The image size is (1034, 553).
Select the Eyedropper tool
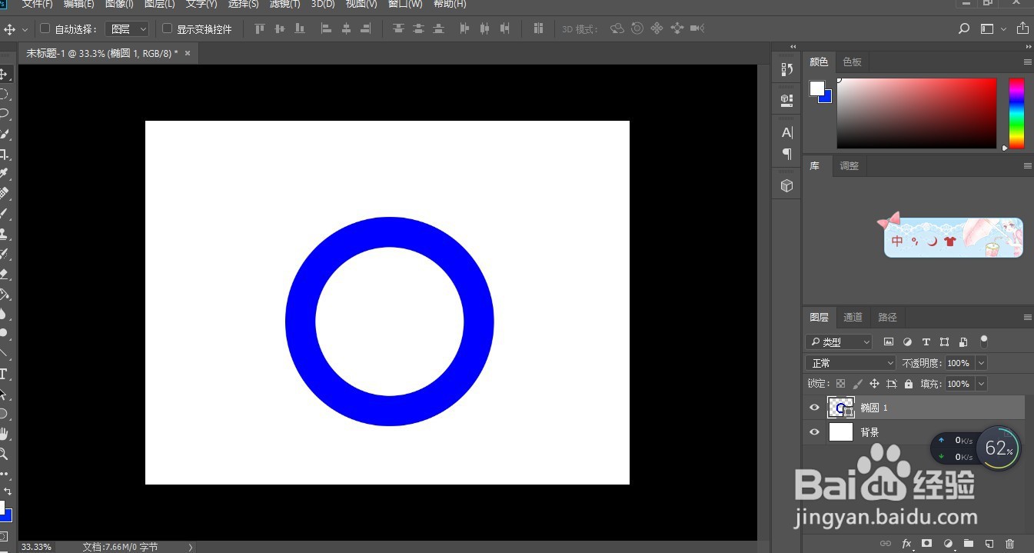click(4, 174)
